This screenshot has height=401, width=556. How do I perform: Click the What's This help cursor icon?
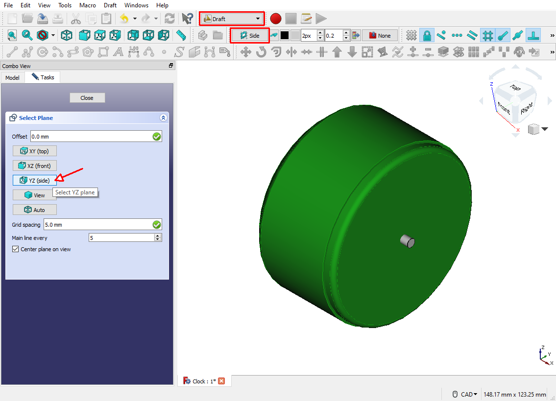click(187, 19)
